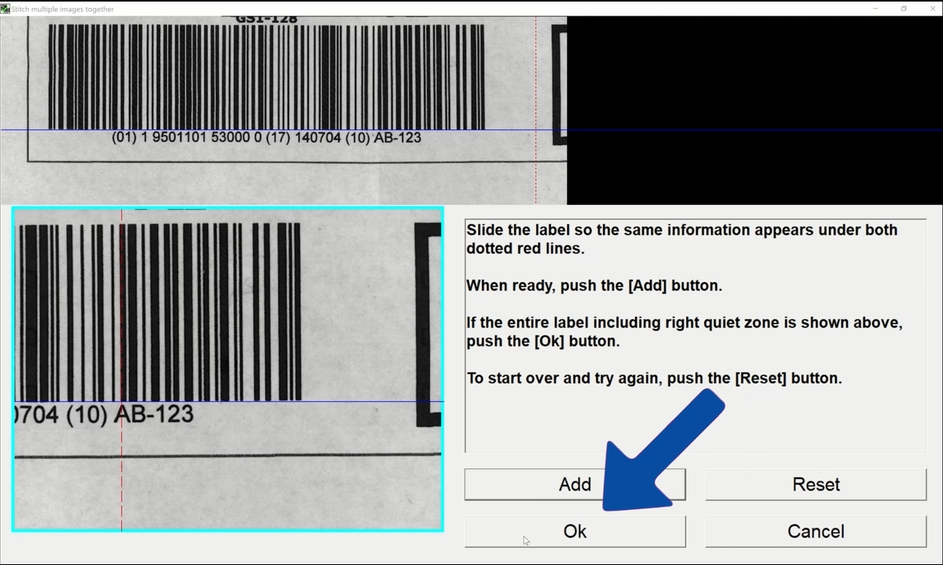Click the stitched barcode image at top
This screenshot has width=943, height=565.
[284, 110]
